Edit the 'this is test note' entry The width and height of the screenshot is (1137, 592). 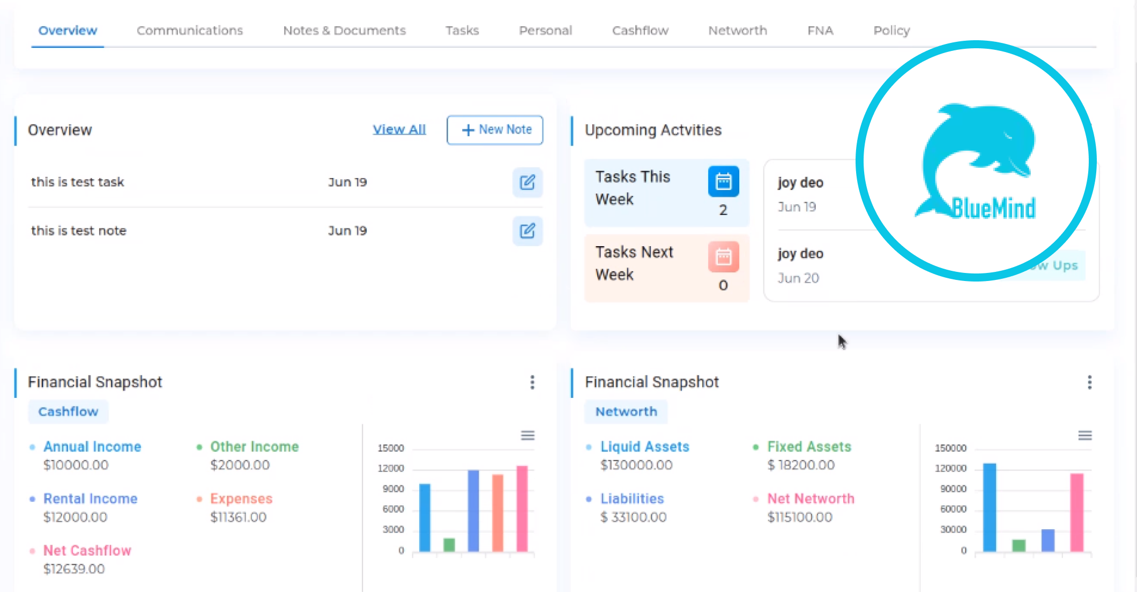pos(527,231)
